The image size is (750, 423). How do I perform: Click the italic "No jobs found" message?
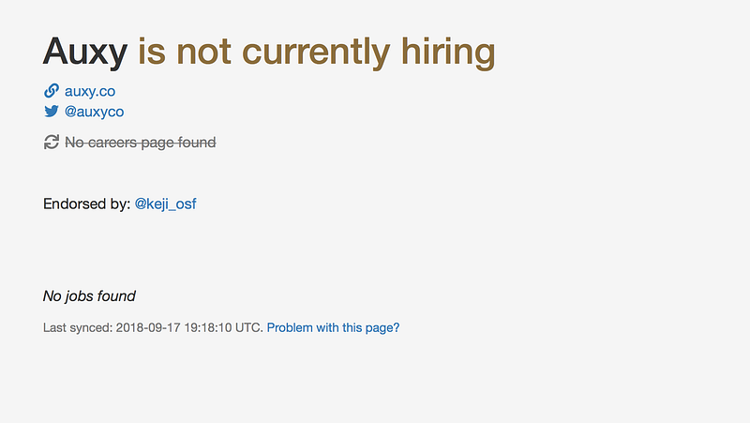[89, 296]
